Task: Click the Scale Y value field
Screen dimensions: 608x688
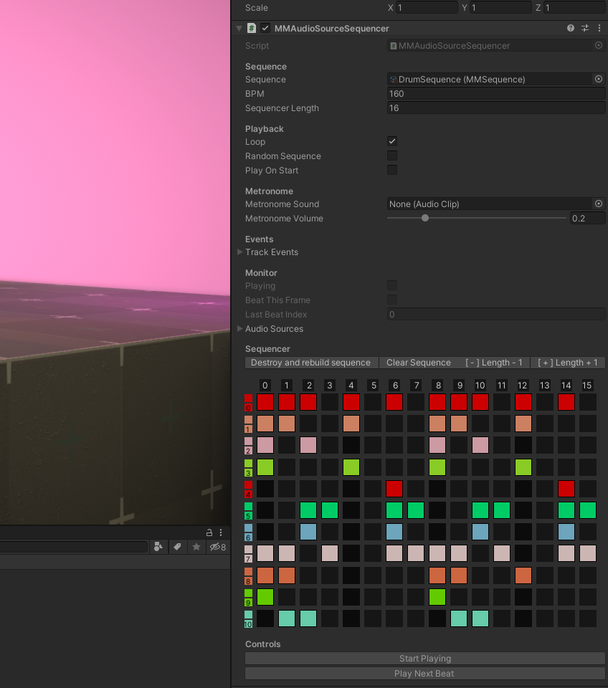Action: [500, 7]
